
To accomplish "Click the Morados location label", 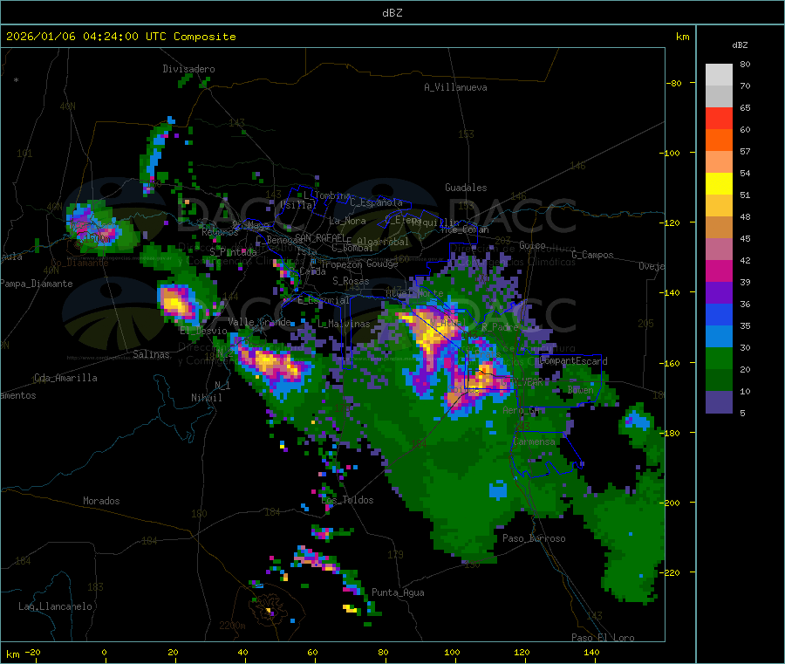I will click(x=101, y=501).
